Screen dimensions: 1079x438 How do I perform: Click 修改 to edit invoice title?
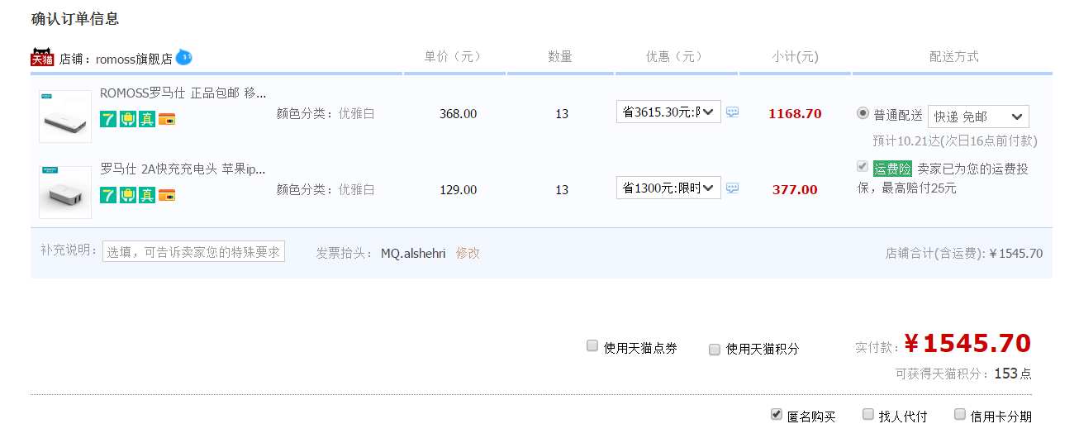(x=468, y=253)
